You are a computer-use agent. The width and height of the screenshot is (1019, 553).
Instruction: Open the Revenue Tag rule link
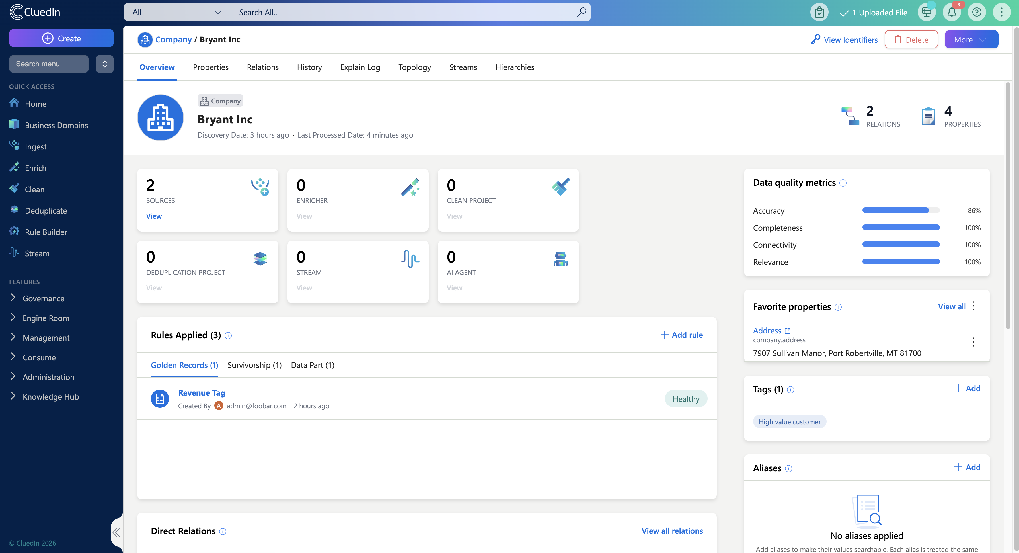coord(201,393)
